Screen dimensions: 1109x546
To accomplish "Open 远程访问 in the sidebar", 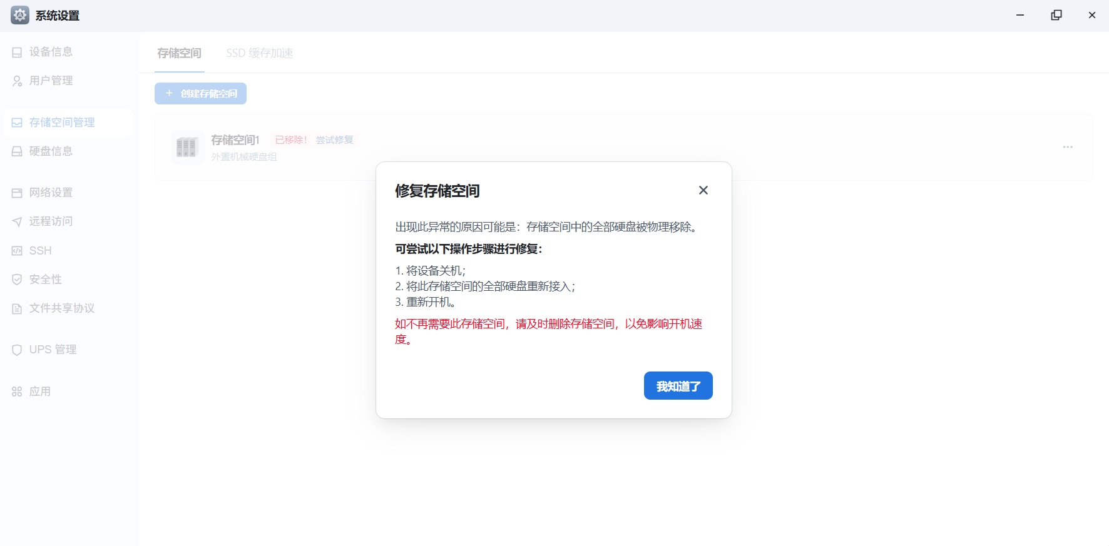I will tap(68, 221).
